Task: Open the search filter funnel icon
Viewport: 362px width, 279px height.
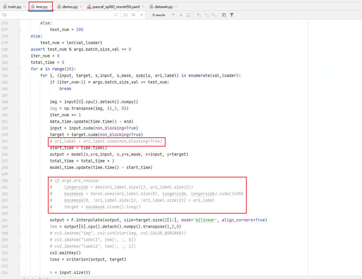Action: (x=232, y=15)
